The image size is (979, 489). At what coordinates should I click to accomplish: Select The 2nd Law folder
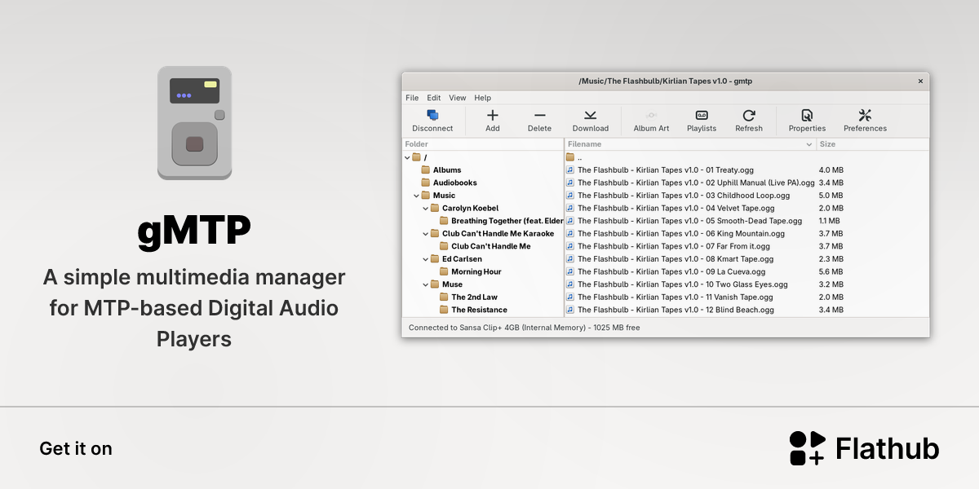pos(474,297)
